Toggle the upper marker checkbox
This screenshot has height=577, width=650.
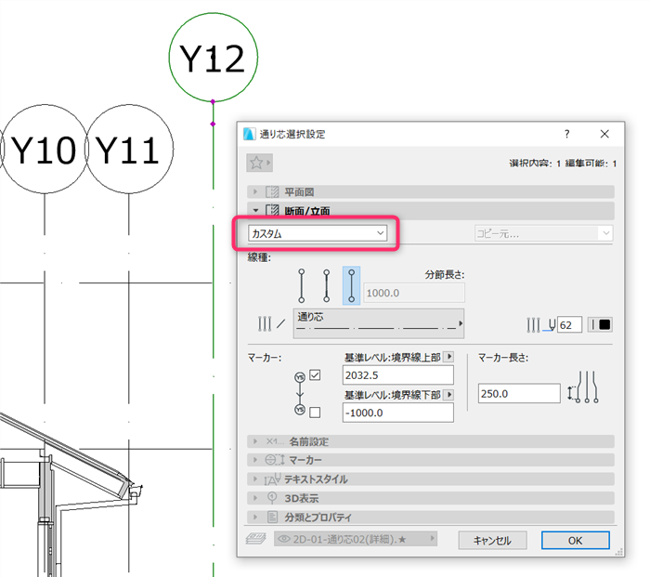click(315, 375)
